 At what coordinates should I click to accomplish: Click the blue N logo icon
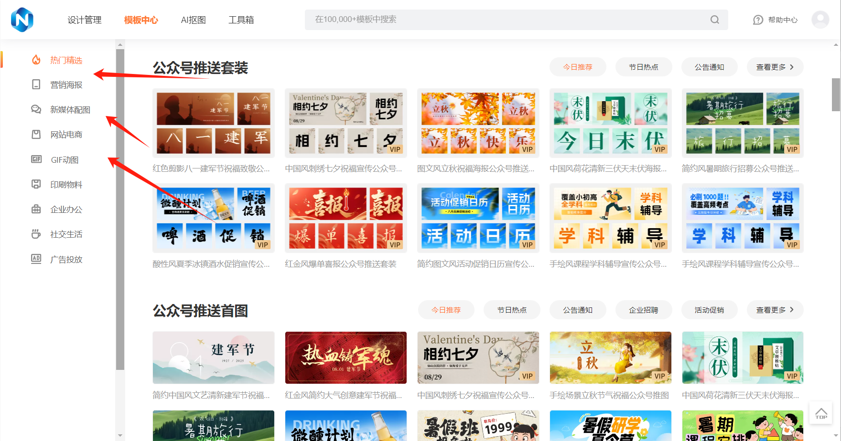pyautogui.click(x=22, y=20)
